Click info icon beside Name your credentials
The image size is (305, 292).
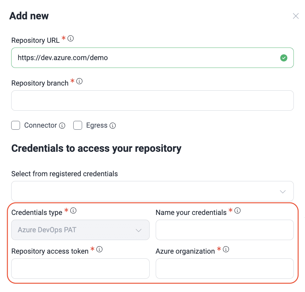point(237,211)
